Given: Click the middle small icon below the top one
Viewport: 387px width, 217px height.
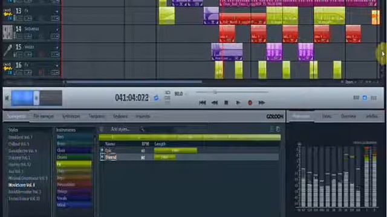Looking at the screenshot, I should point(167,98).
